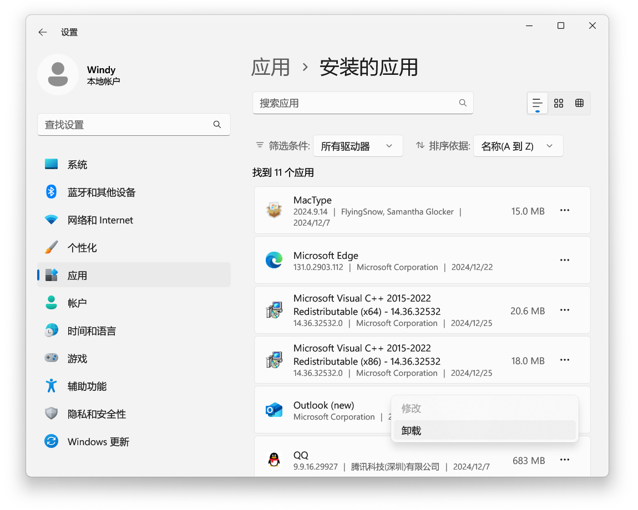This screenshot has width=638, height=510.
Task: Click the QQ penguin app icon
Action: (x=274, y=460)
